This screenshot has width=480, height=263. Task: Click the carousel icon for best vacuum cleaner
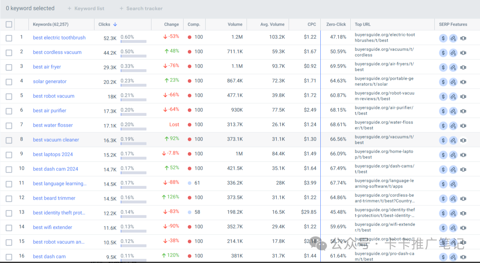[x=463, y=140]
